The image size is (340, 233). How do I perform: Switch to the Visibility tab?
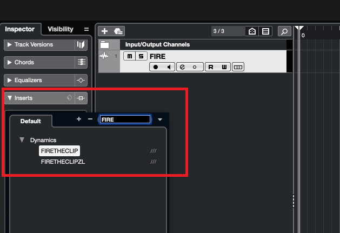[x=61, y=29]
